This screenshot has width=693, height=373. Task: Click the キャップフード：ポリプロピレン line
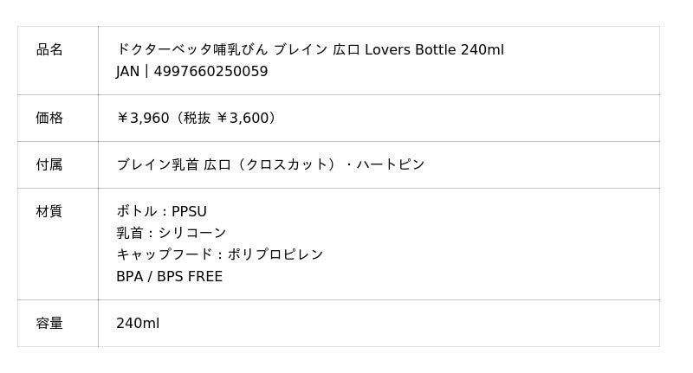tap(219, 254)
